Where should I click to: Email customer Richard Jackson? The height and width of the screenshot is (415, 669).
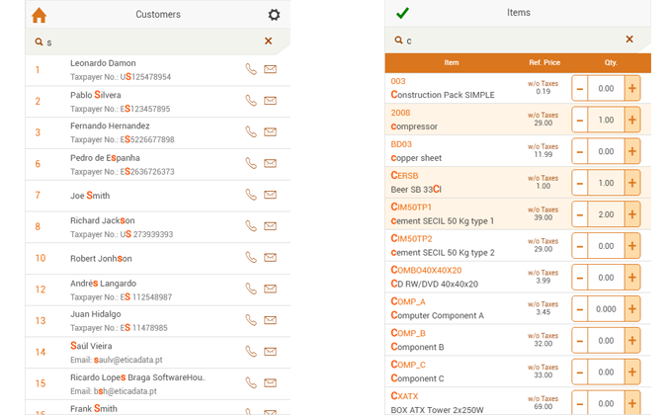[x=270, y=226]
